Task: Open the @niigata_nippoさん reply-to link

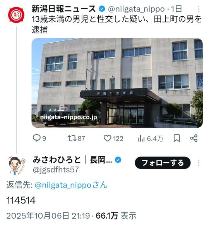Action: [x=71, y=185]
